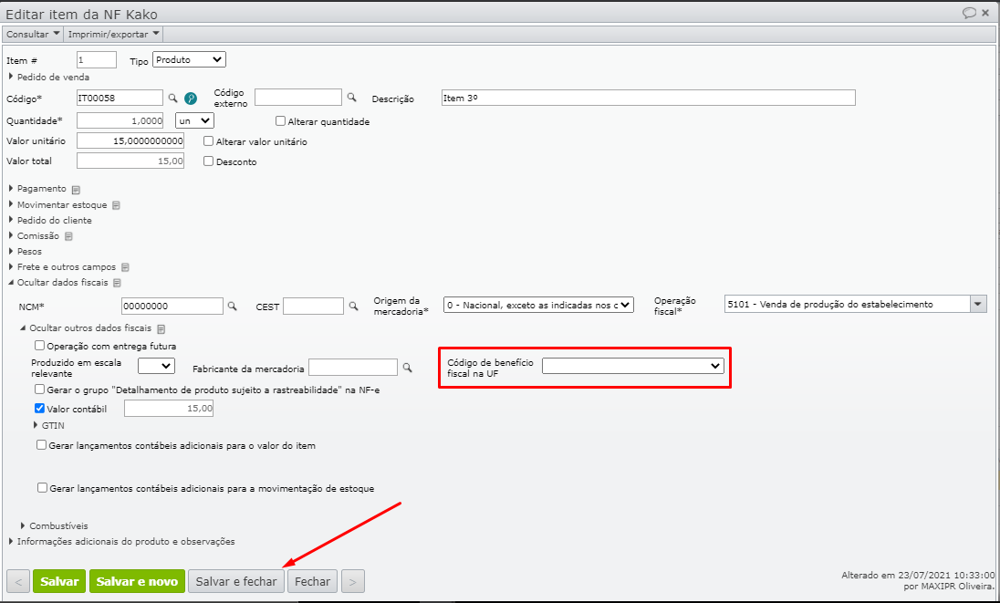Open the unit dropdown showing un

[194, 120]
